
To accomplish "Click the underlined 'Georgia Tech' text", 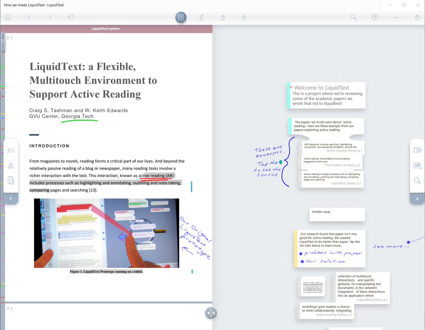I will tap(78, 116).
